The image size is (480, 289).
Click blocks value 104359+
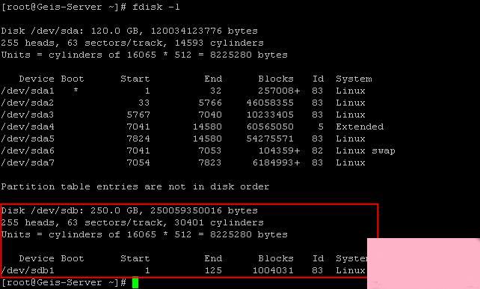(x=279, y=150)
